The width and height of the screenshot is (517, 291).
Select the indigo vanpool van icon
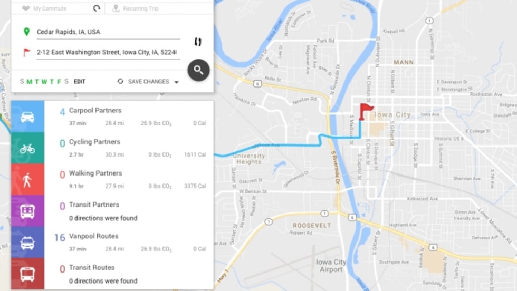pyautogui.click(x=27, y=242)
